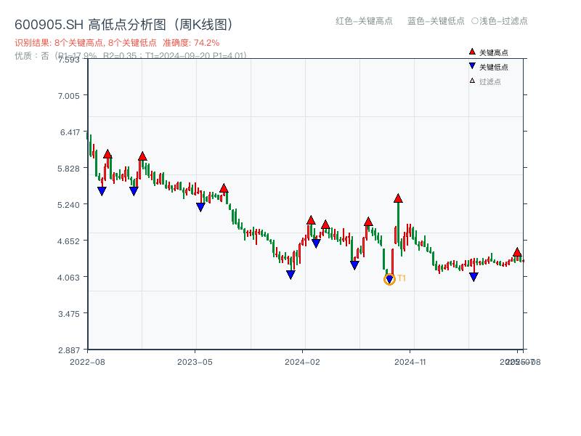The width and height of the screenshot is (581, 436).
Task: Select the tallest red high-point marker near 2024-11
Action: (398, 198)
